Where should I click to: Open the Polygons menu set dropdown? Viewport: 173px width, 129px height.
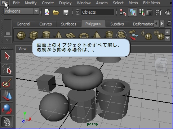pyautogui.click(x=21, y=11)
